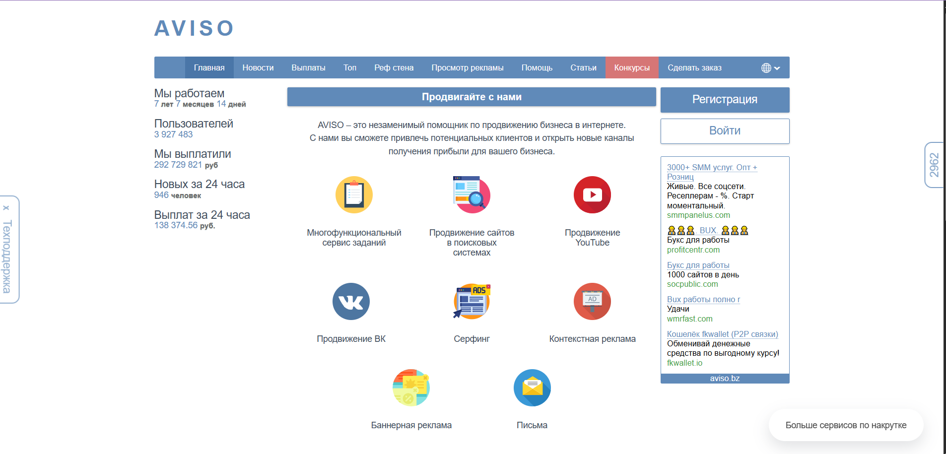Open the Статьи menu item
This screenshot has height=454, width=946.
tap(583, 67)
